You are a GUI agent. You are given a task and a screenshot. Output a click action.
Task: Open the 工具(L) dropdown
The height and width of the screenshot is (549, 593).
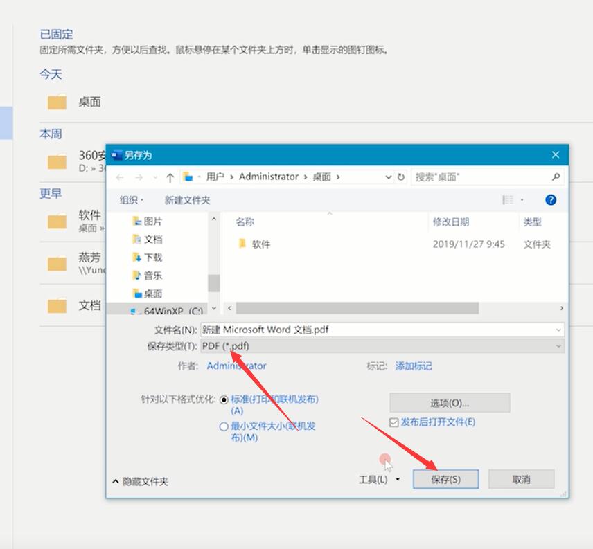[x=380, y=480]
